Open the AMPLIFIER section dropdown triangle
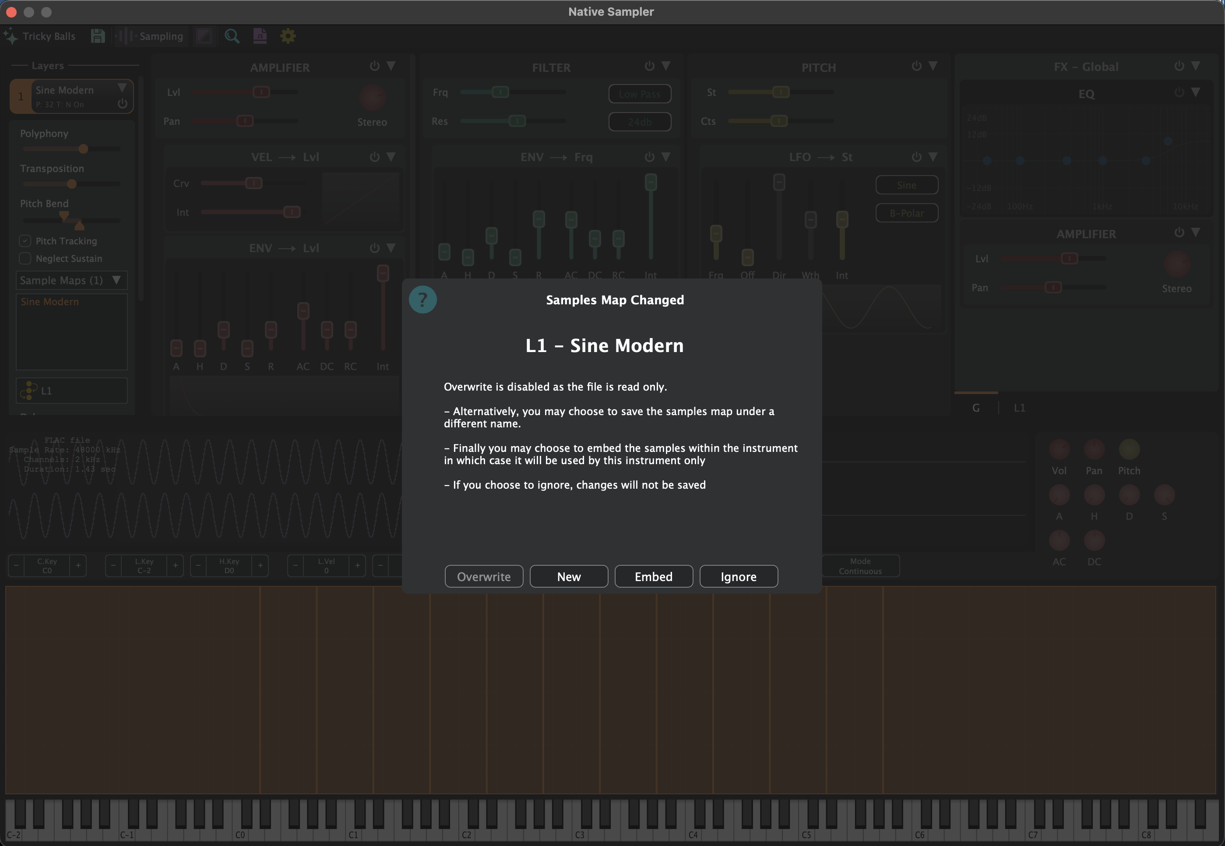This screenshot has width=1225, height=846. (x=391, y=66)
